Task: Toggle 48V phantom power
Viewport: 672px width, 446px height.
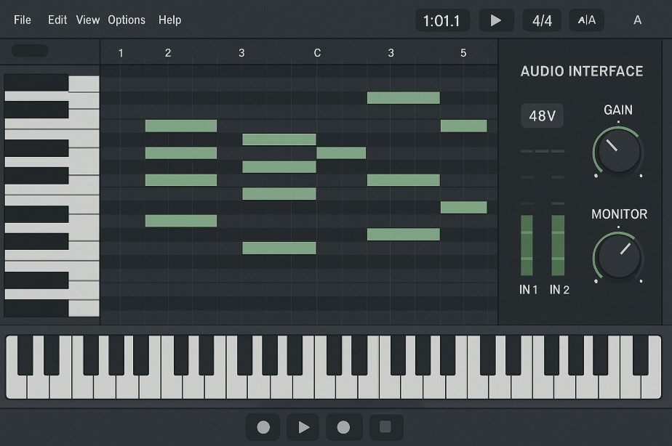Action: coord(542,115)
